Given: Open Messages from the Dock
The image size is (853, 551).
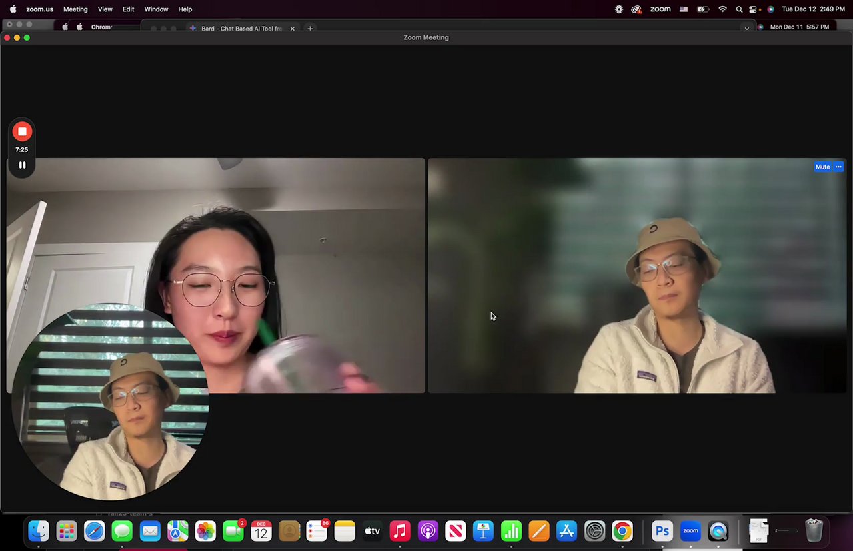Looking at the screenshot, I should 122,531.
